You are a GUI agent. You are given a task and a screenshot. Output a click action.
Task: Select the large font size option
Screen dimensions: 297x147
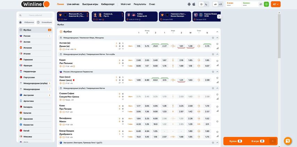220,4
